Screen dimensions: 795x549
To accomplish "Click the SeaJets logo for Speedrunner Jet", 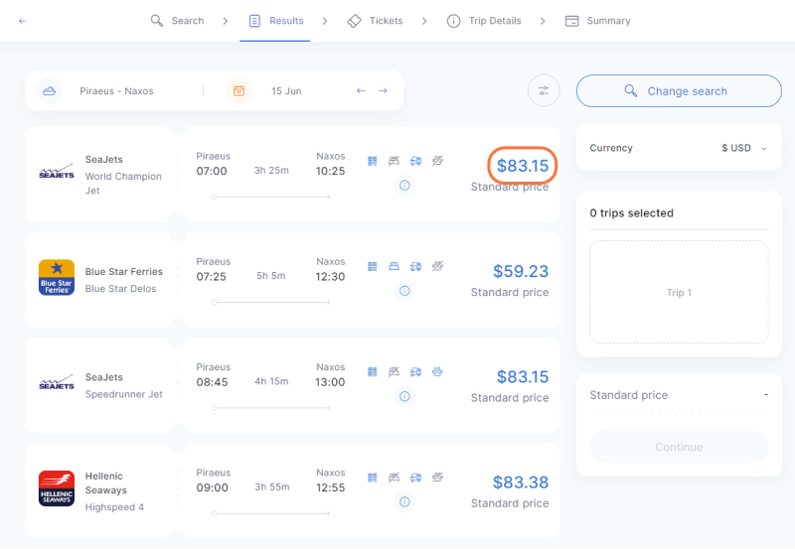I will tap(57, 383).
